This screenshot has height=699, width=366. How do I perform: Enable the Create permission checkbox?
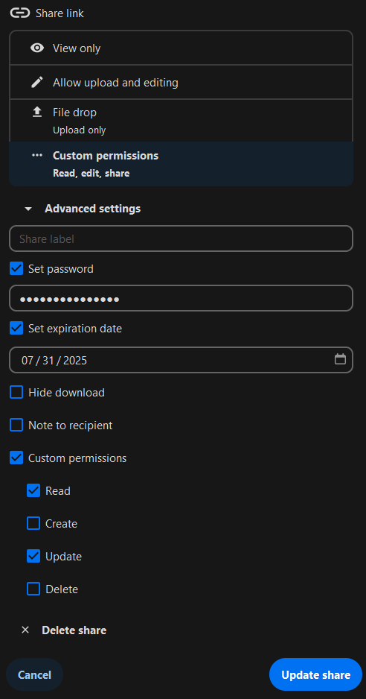[x=33, y=523]
